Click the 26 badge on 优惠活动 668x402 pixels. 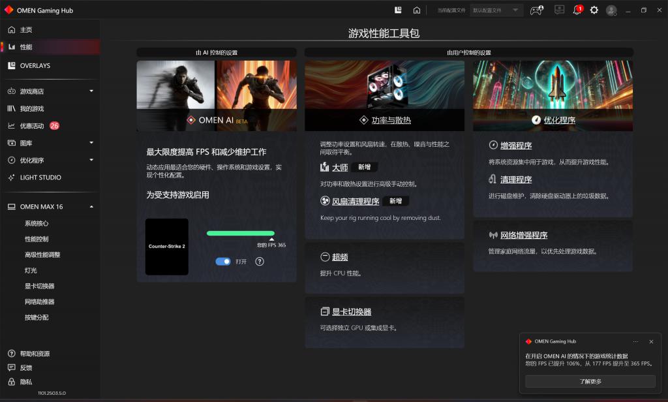pyautogui.click(x=55, y=126)
